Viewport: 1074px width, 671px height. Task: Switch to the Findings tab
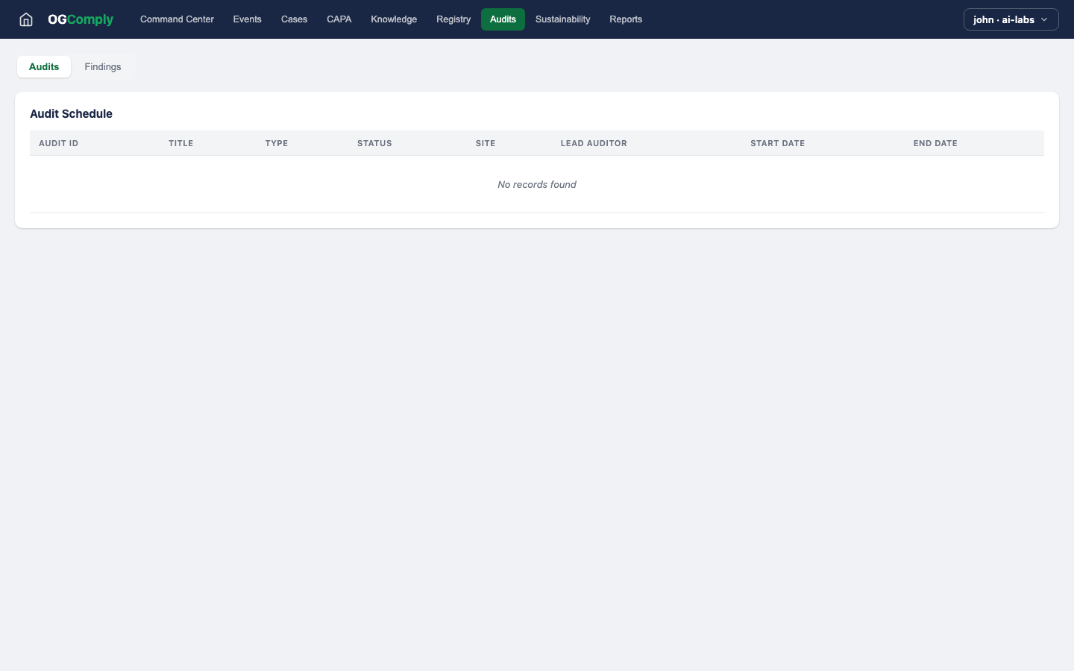(103, 67)
